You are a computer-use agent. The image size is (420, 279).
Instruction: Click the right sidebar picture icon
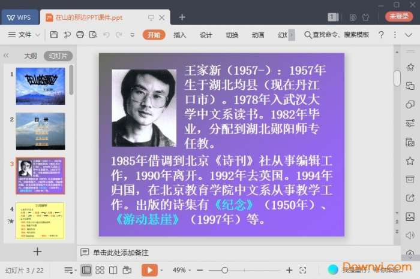(x=410, y=217)
